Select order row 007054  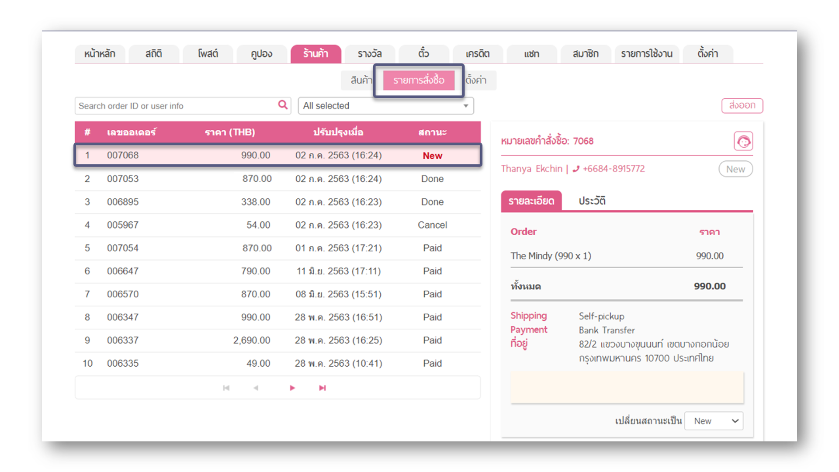coord(278,248)
